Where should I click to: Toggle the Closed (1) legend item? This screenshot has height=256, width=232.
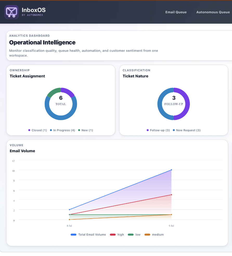pos(37,130)
